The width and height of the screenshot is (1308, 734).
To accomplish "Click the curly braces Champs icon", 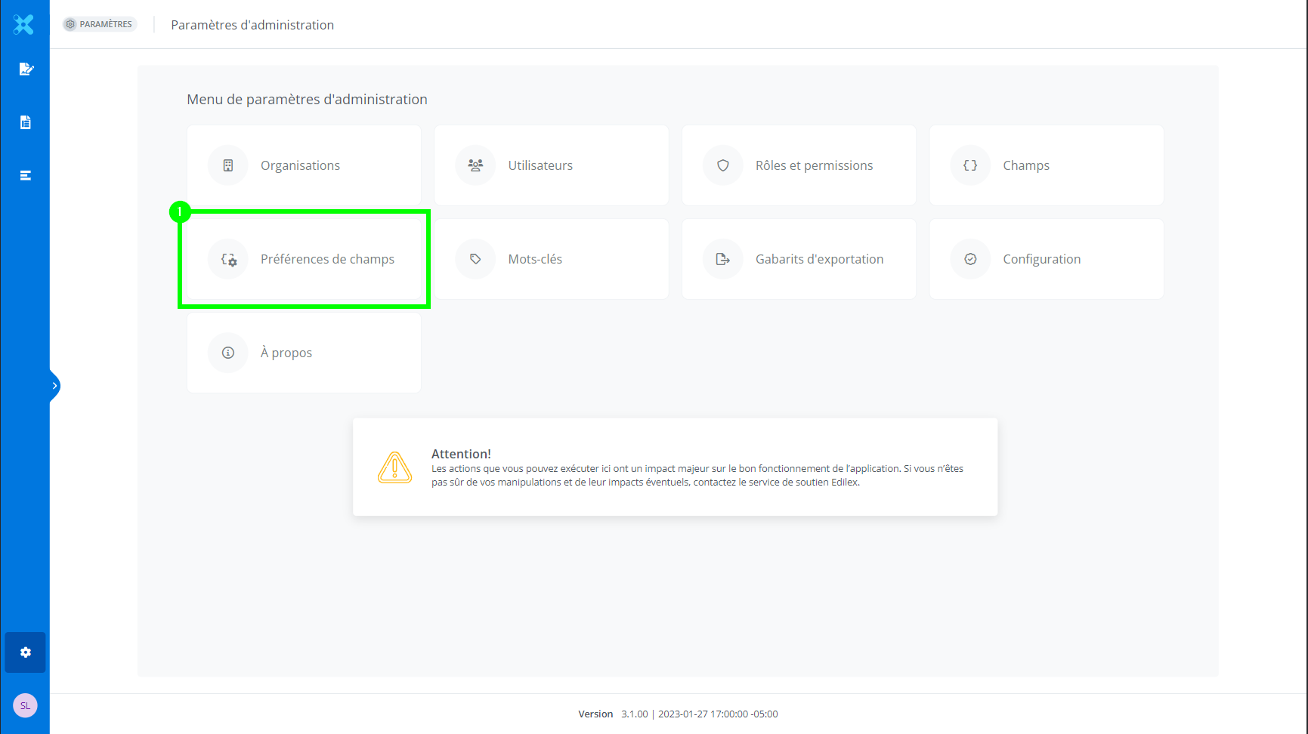I will [970, 165].
